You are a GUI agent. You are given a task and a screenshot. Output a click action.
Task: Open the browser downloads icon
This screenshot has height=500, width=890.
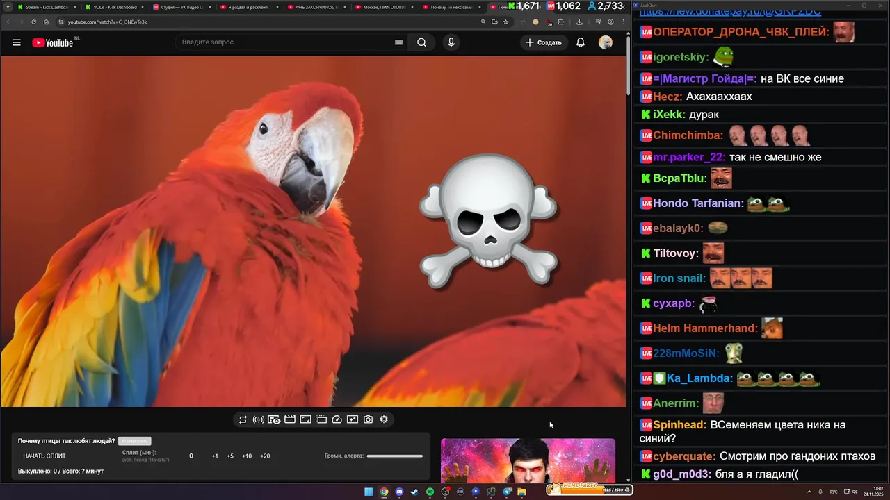[x=579, y=22]
